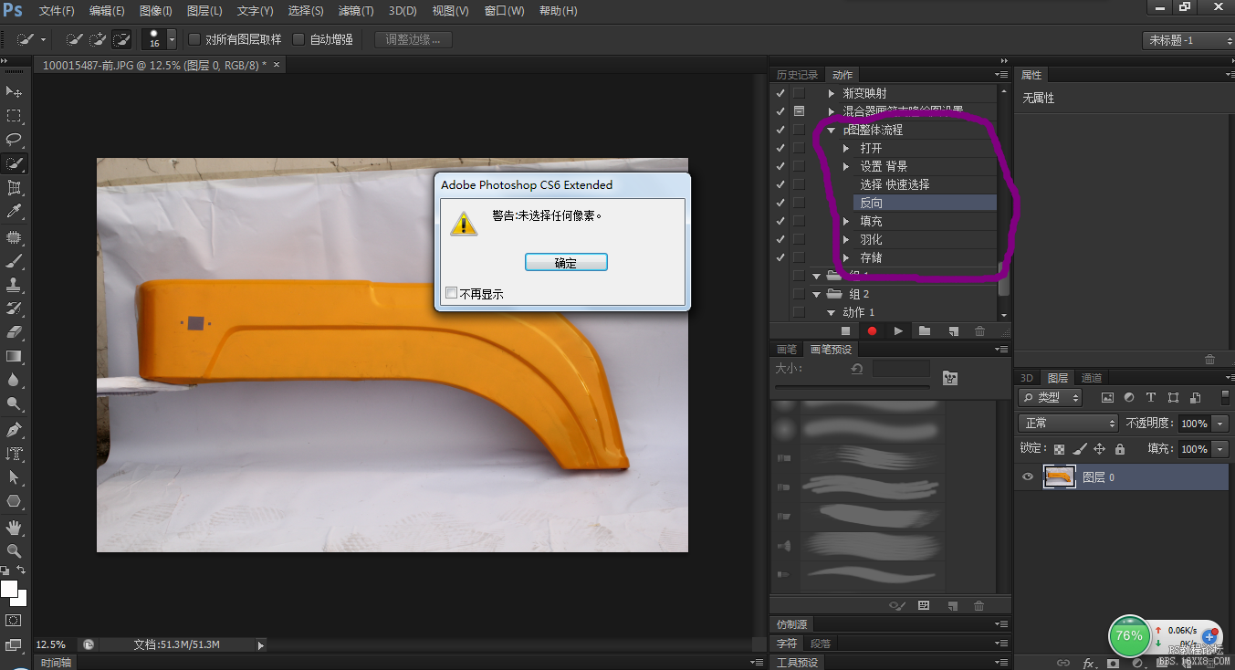Select the Lasso tool
This screenshot has width=1235, height=670.
(14, 140)
